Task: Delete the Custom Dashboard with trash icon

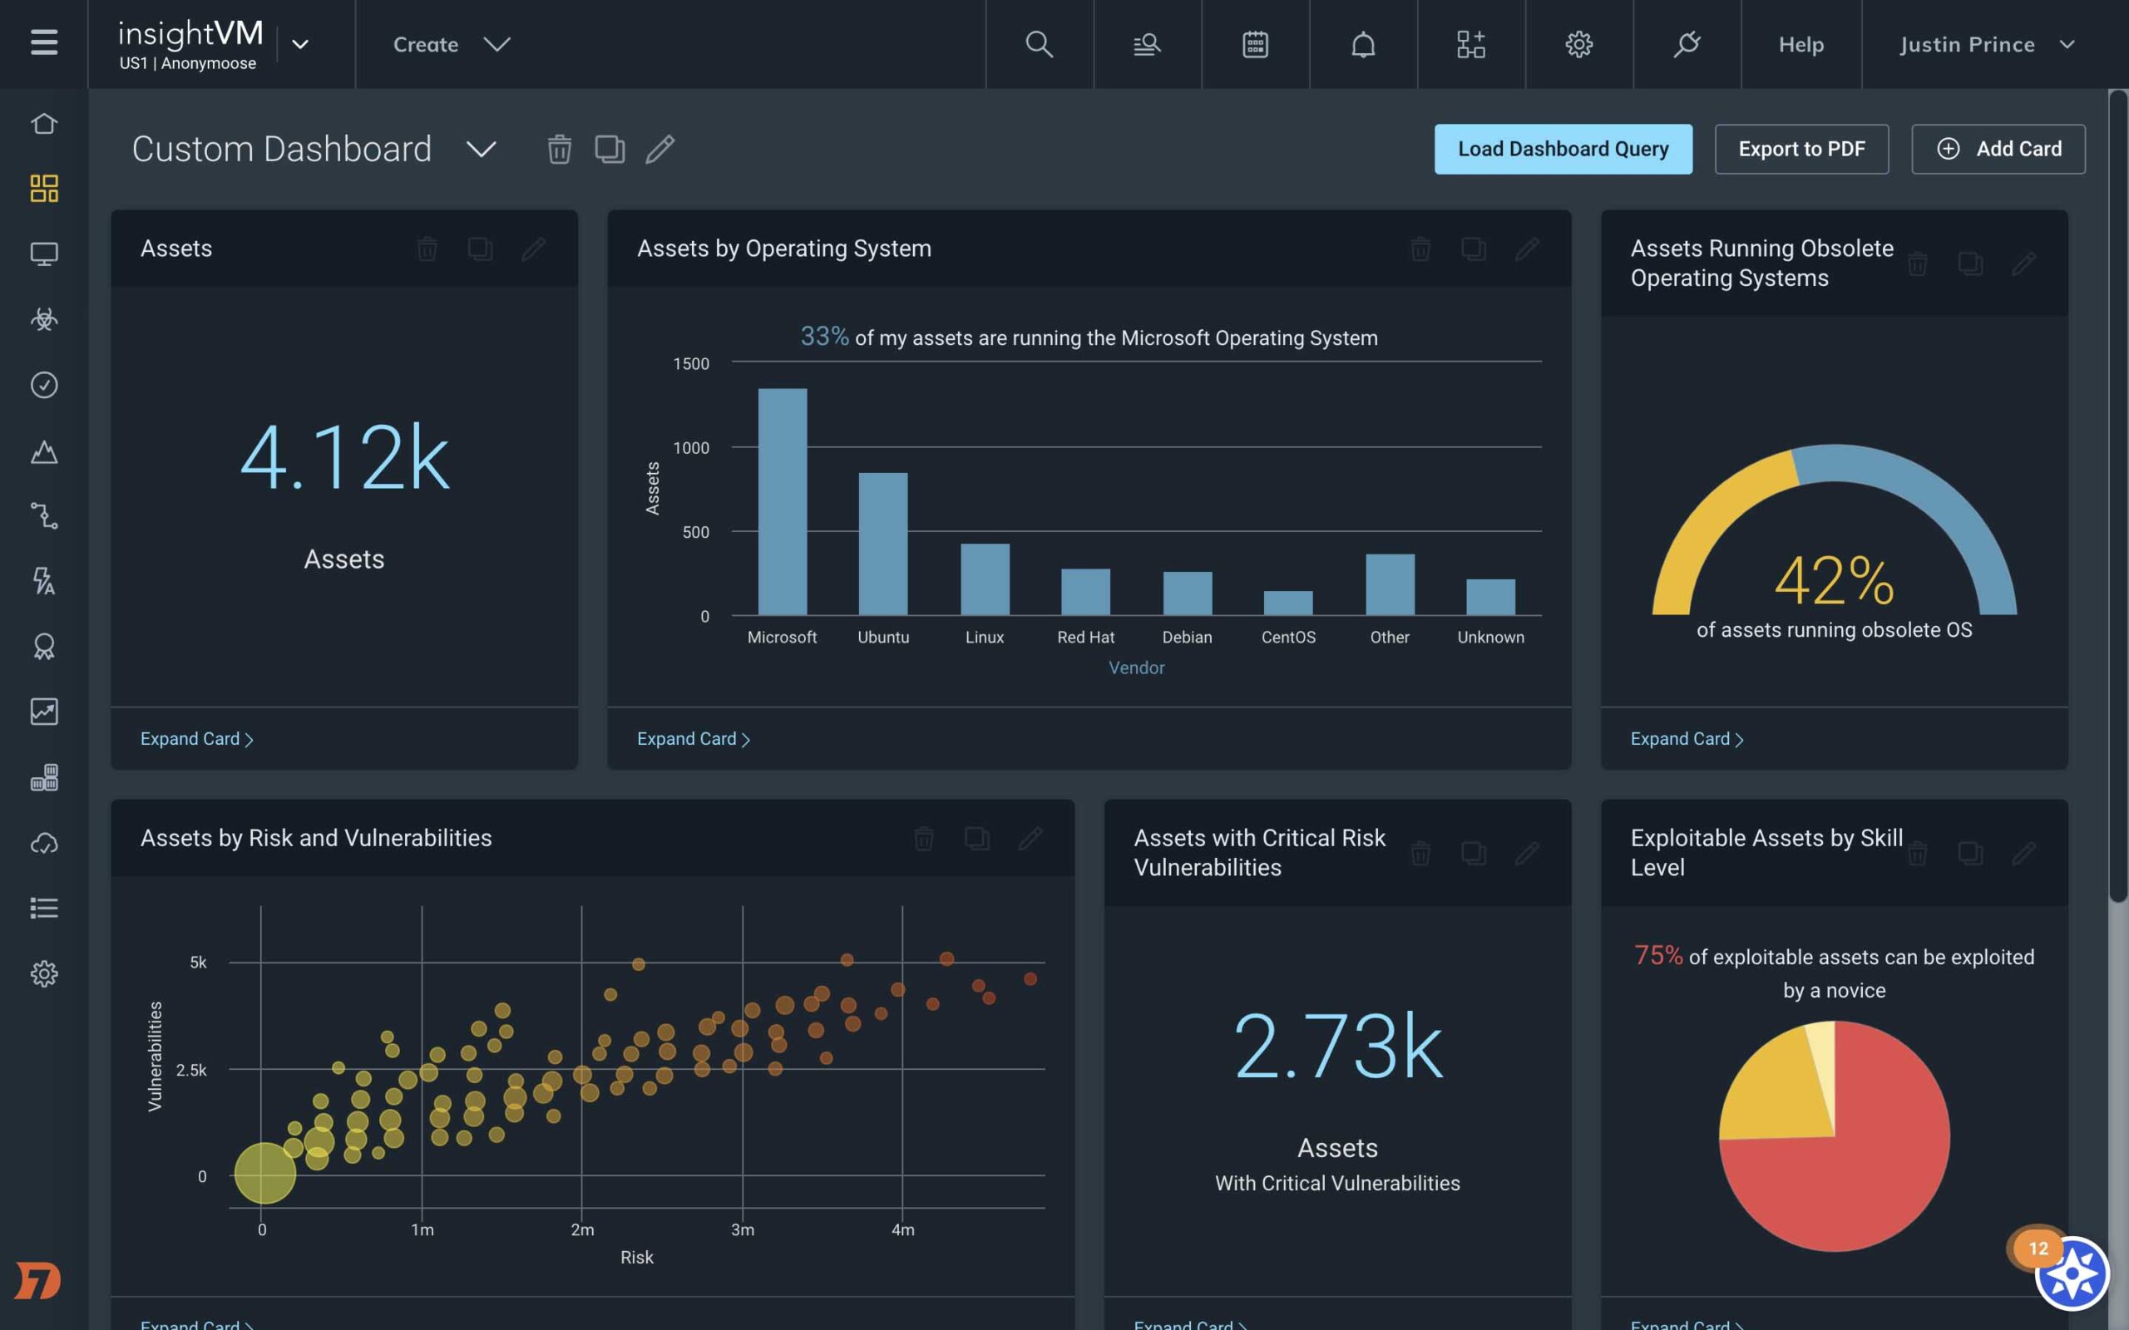Action: coord(560,149)
